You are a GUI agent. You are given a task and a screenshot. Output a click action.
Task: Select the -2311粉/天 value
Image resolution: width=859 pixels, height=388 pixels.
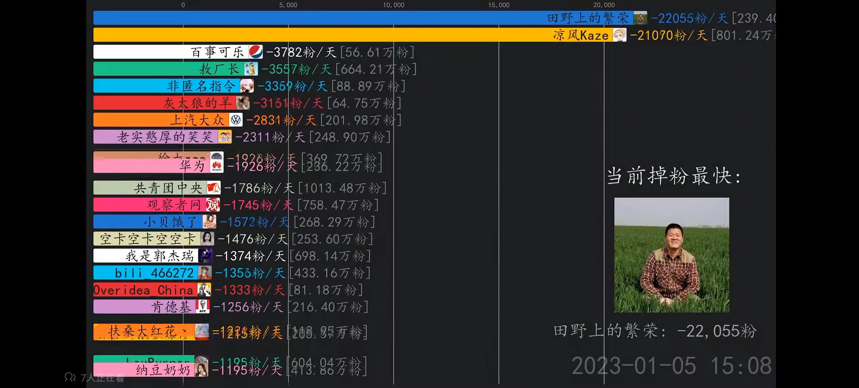click(x=270, y=137)
